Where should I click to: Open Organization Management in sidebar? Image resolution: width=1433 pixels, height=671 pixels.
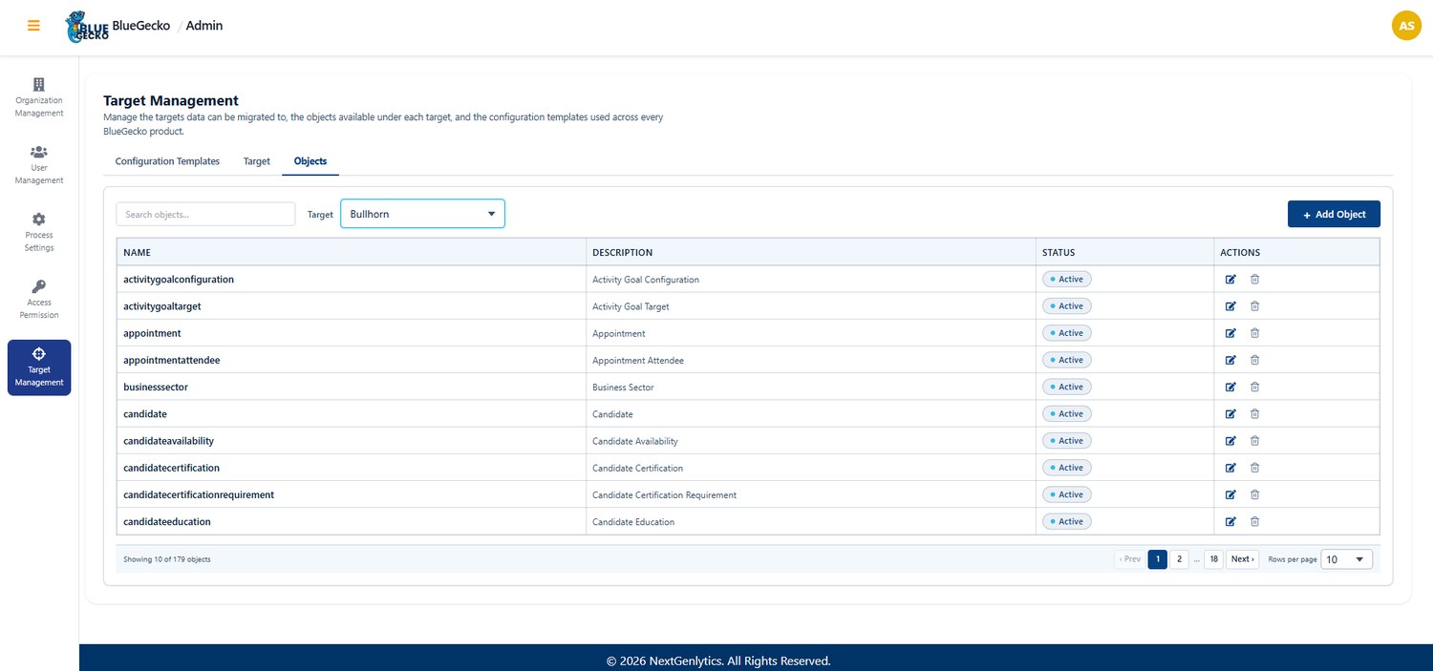pos(39,97)
